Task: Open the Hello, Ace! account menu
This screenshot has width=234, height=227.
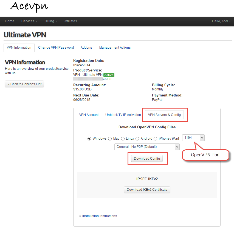Action: (x=221, y=21)
